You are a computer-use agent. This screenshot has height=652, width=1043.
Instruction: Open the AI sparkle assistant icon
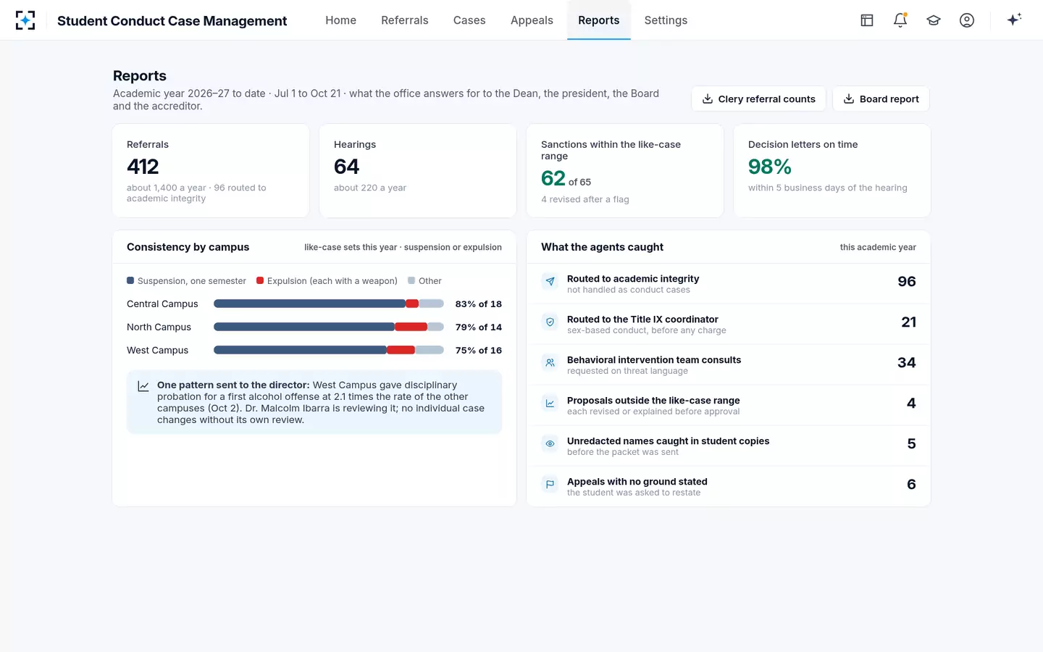coord(1014,20)
